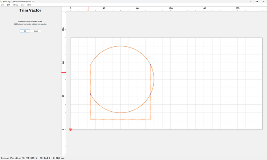This screenshot has width=267, height=160.
Task: Close the Carbide Create window
Action: coord(264,2)
